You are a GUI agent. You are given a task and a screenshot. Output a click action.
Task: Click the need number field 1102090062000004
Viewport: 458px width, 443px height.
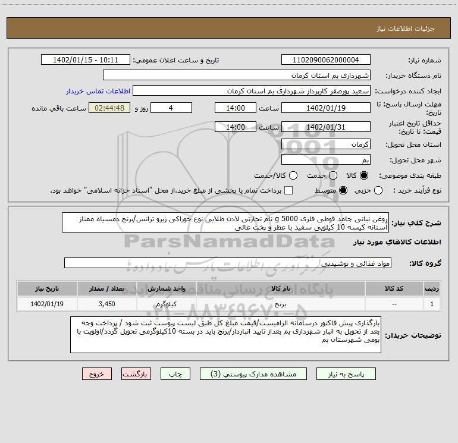[326, 60]
